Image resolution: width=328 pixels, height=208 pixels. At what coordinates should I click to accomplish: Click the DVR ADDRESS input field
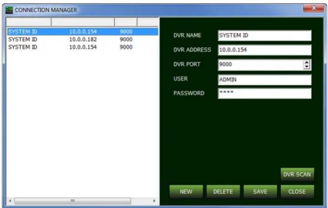(x=265, y=50)
